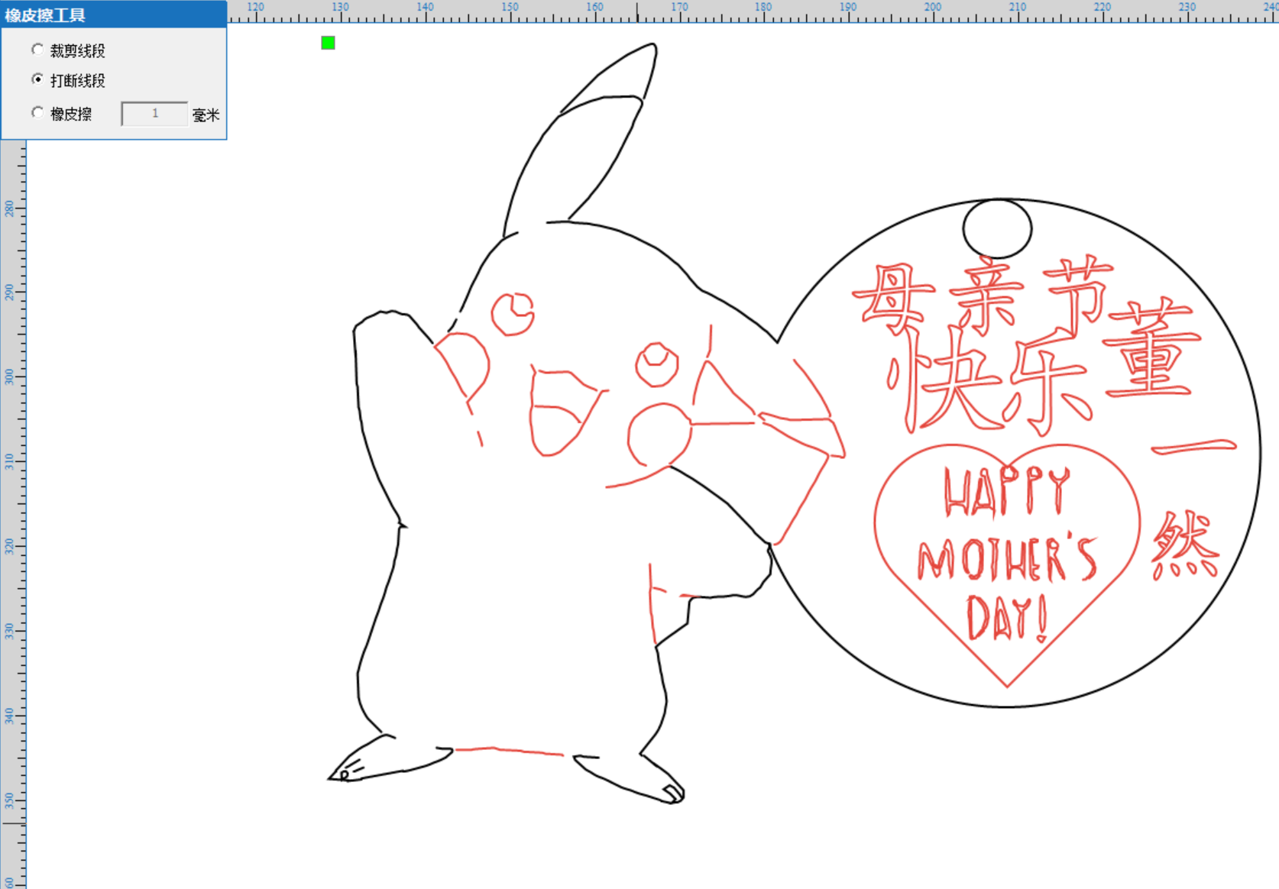
Task: Click the green square marker on canvas
Action: tap(328, 43)
